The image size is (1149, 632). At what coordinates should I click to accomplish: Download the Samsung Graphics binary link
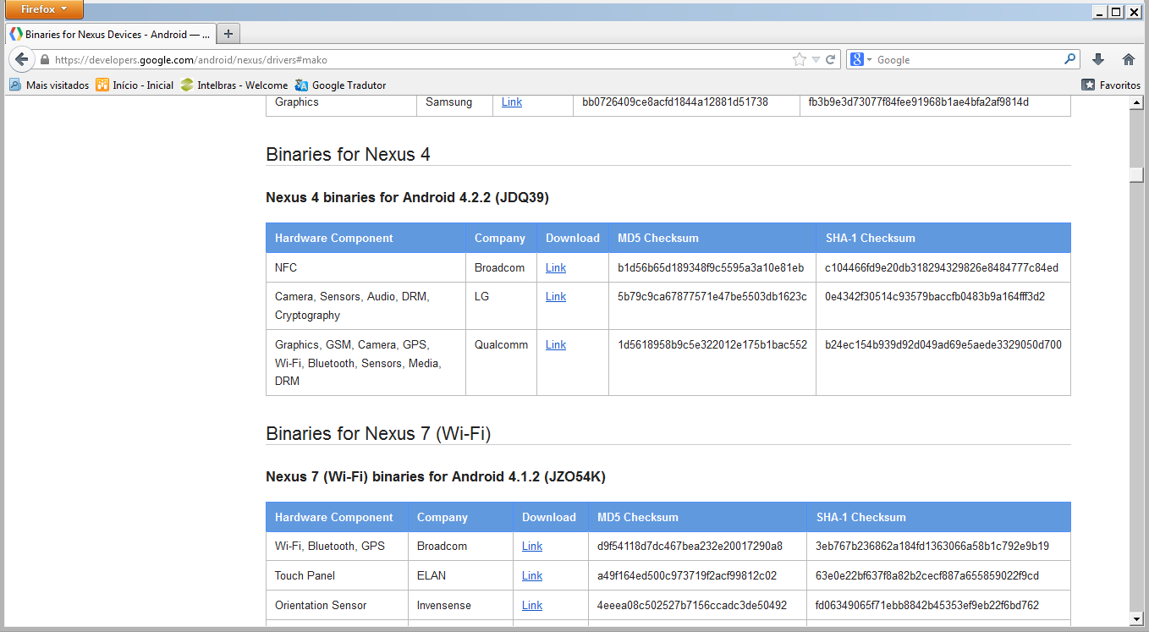point(512,102)
